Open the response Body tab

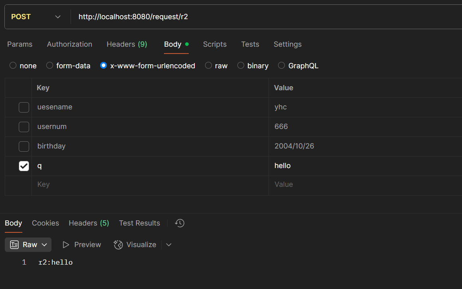pyautogui.click(x=14, y=223)
